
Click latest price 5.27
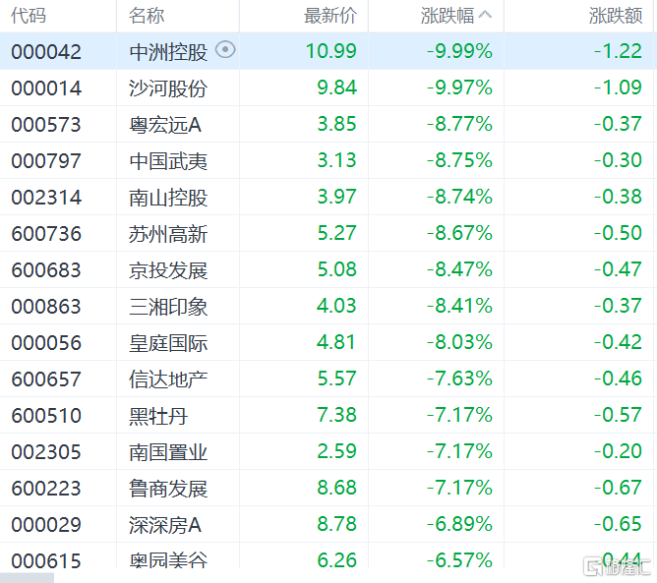(337, 233)
